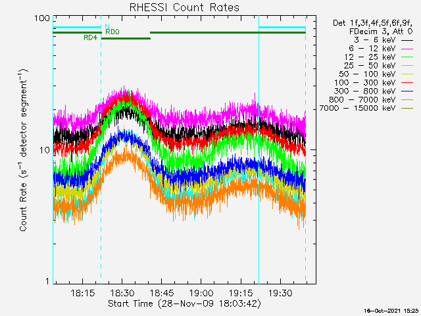Click the '19:30' time axis label
Image resolution: width=421 pixels, height=316 pixels.
280,293
